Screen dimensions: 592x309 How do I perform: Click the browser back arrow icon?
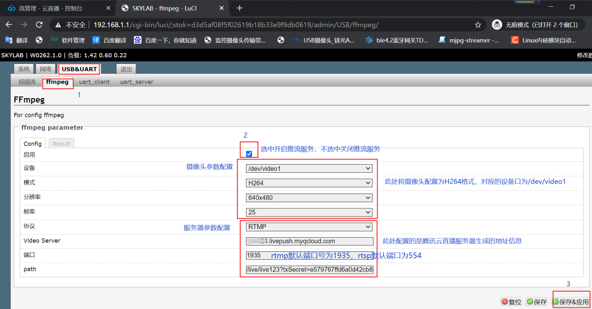click(x=9, y=25)
